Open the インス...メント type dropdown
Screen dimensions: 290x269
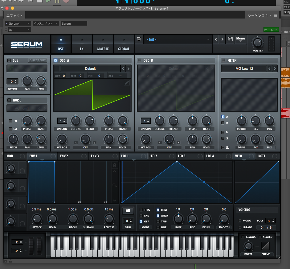(x=46, y=23)
